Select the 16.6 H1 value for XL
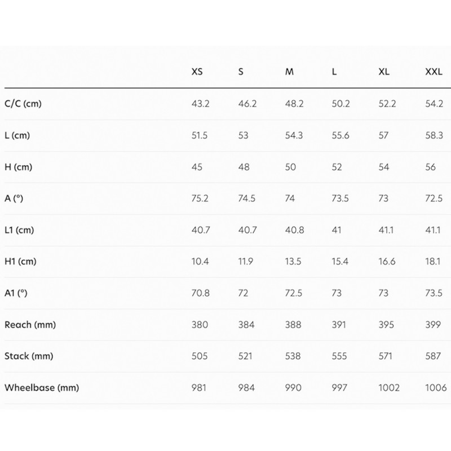Screen dimensions: 451x451 point(387,262)
